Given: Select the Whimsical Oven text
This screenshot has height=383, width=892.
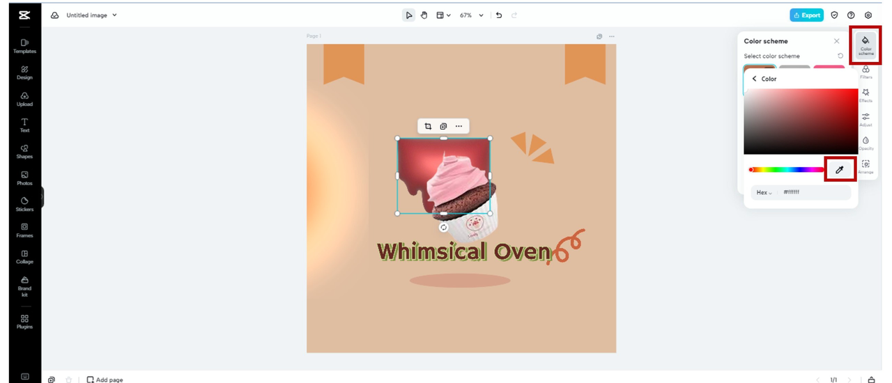Looking at the screenshot, I should coord(464,252).
